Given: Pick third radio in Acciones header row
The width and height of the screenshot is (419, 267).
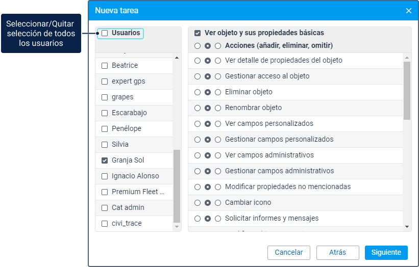Looking at the screenshot, I should tap(218, 46).
